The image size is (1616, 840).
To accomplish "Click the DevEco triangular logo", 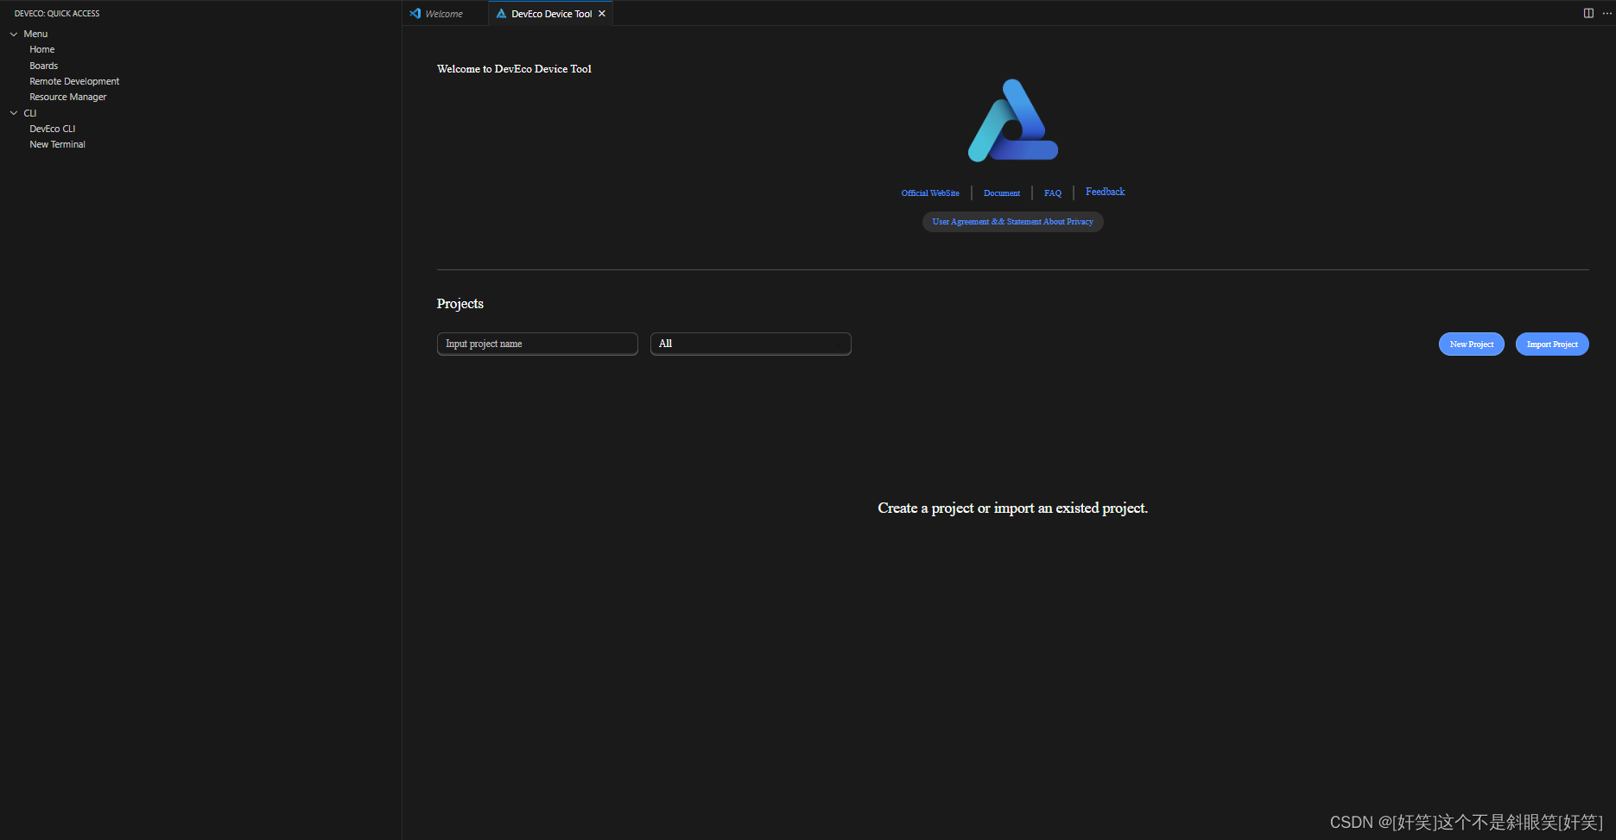I will 1013,120.
